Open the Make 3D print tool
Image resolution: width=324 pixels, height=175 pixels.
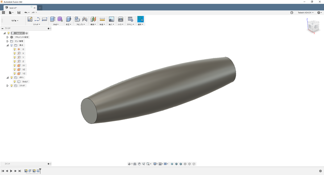click(x=120, y=19)
